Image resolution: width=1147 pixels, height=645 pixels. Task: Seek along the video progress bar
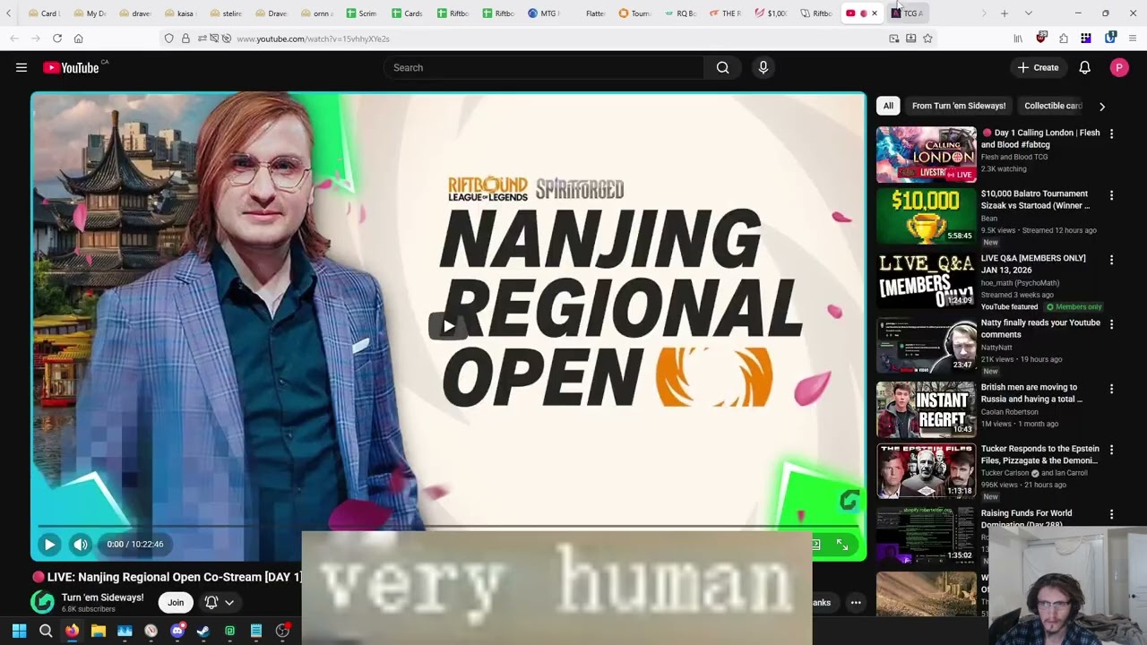click(x=448, y=526)
